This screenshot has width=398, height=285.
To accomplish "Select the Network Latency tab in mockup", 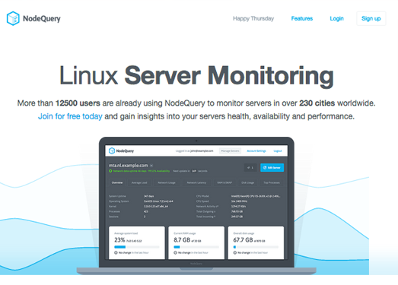I will [x=196, y=182].
